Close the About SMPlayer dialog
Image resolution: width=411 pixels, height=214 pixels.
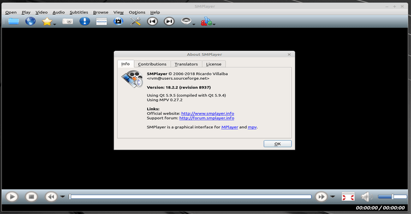point(289,54)
